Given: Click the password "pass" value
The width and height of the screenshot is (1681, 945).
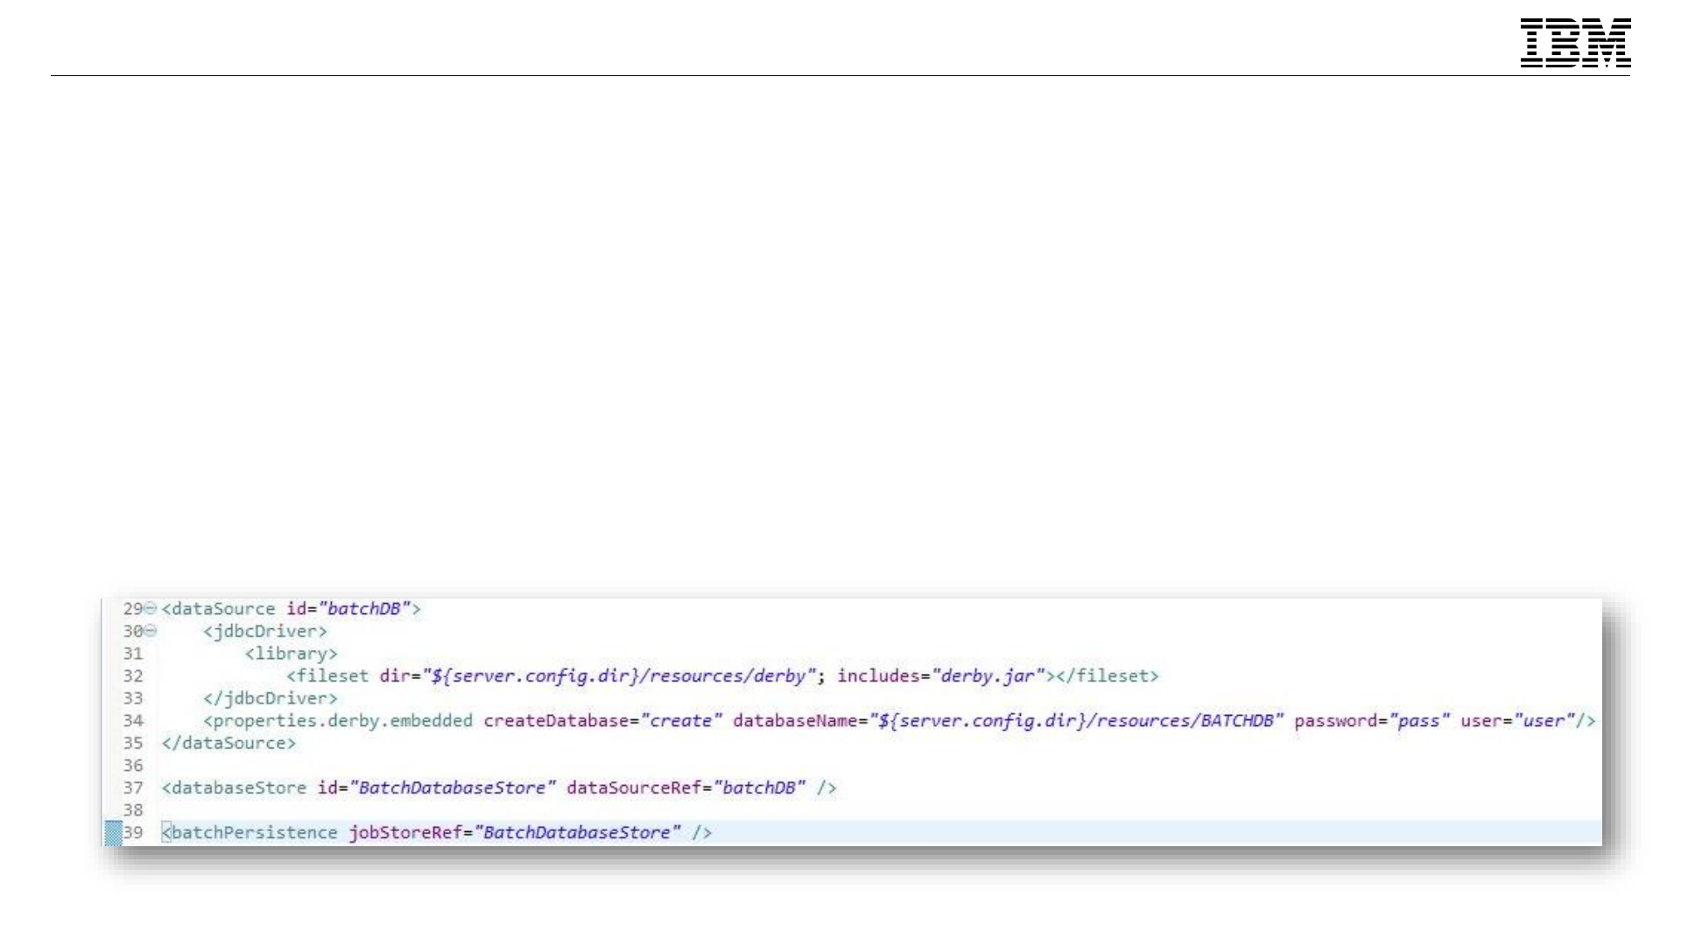Looking at the screenshot, I should click(x=1419, y=720).
